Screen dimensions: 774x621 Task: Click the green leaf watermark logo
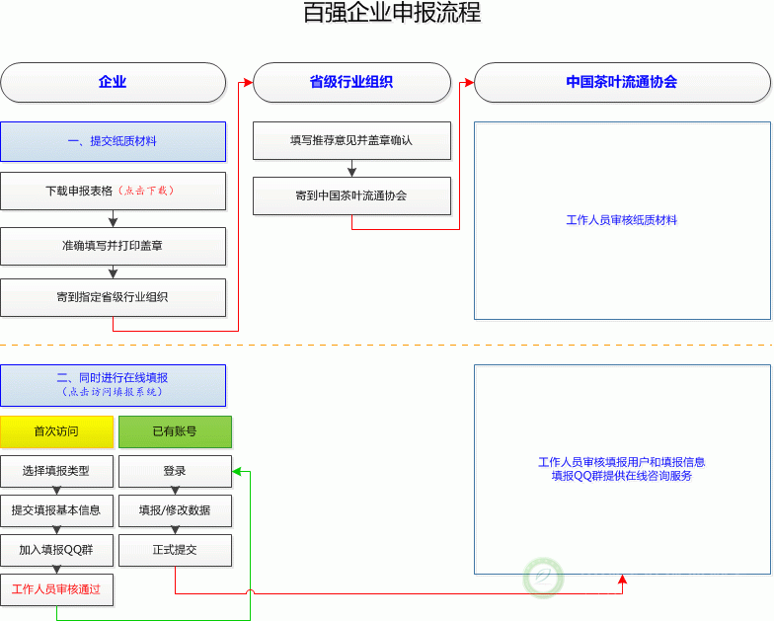[543, 578]
